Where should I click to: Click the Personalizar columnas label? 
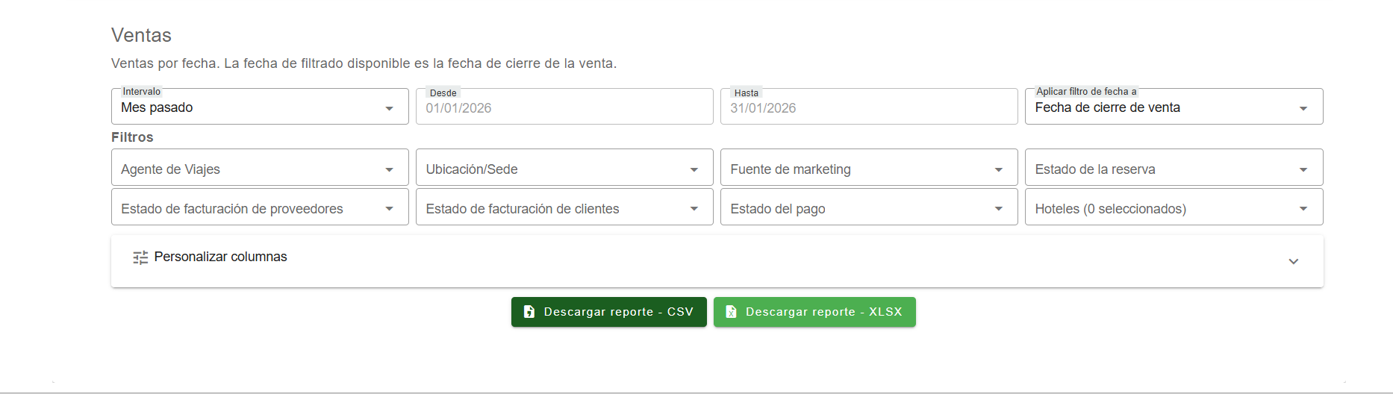coord(220,257)
